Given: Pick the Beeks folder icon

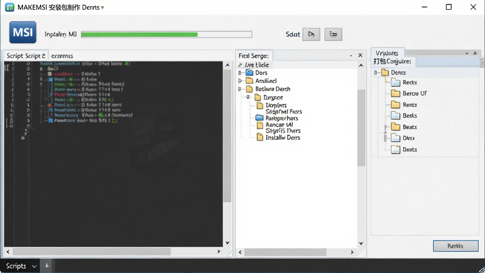Looking at the screenshot, I should point(395,116).
